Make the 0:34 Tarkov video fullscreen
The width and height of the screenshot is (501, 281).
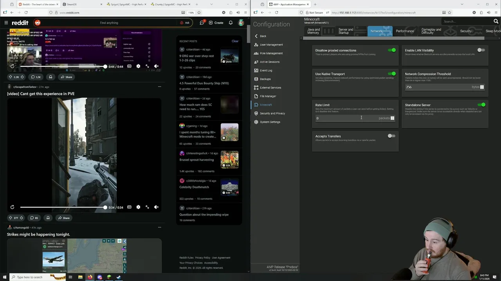click(x=147, y=207)
